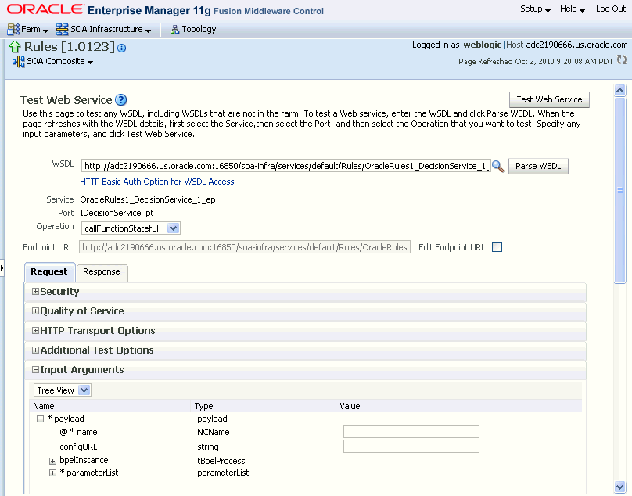Expand the Security section

point(34,289)
